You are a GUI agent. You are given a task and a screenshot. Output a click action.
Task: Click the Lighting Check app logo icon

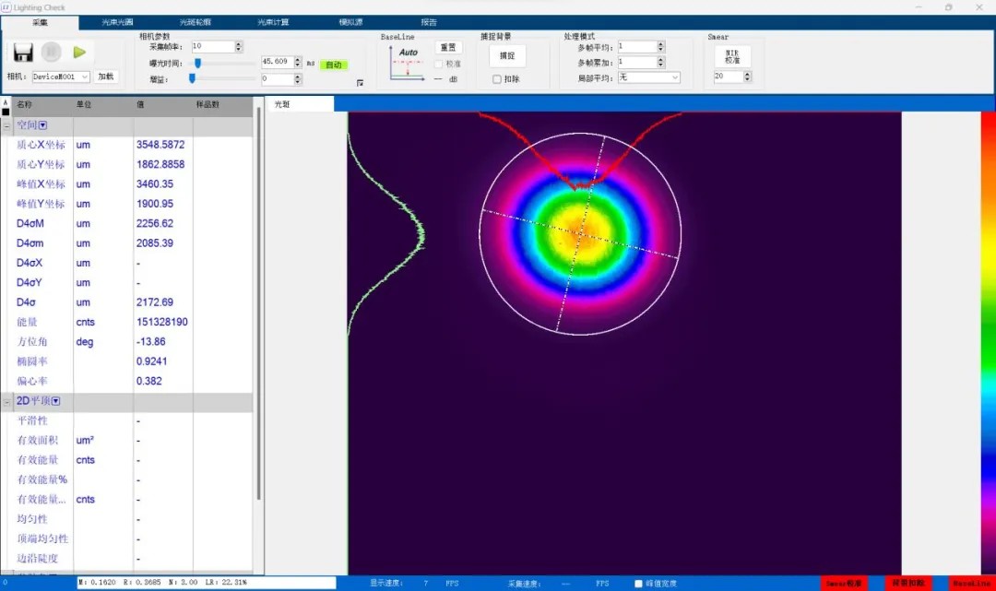[6, 7]
